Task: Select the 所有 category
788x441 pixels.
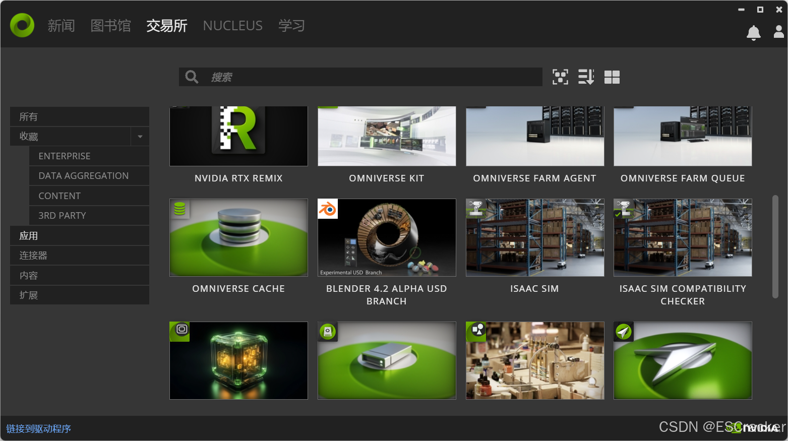Action: point(80,116)
